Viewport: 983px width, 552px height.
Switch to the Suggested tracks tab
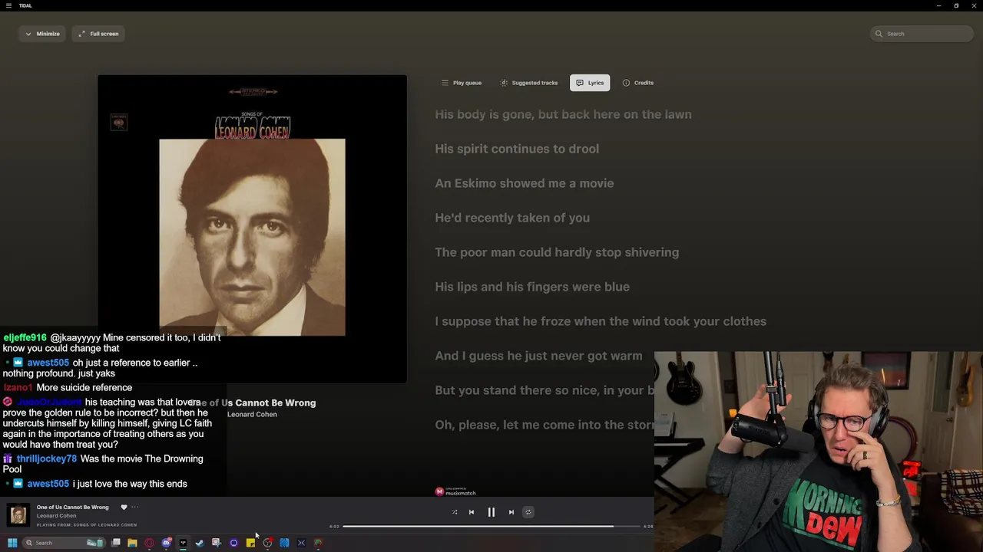click(529, 83)
